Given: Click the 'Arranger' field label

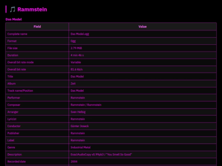Looking at the screenshot, I should pos(13,112).
